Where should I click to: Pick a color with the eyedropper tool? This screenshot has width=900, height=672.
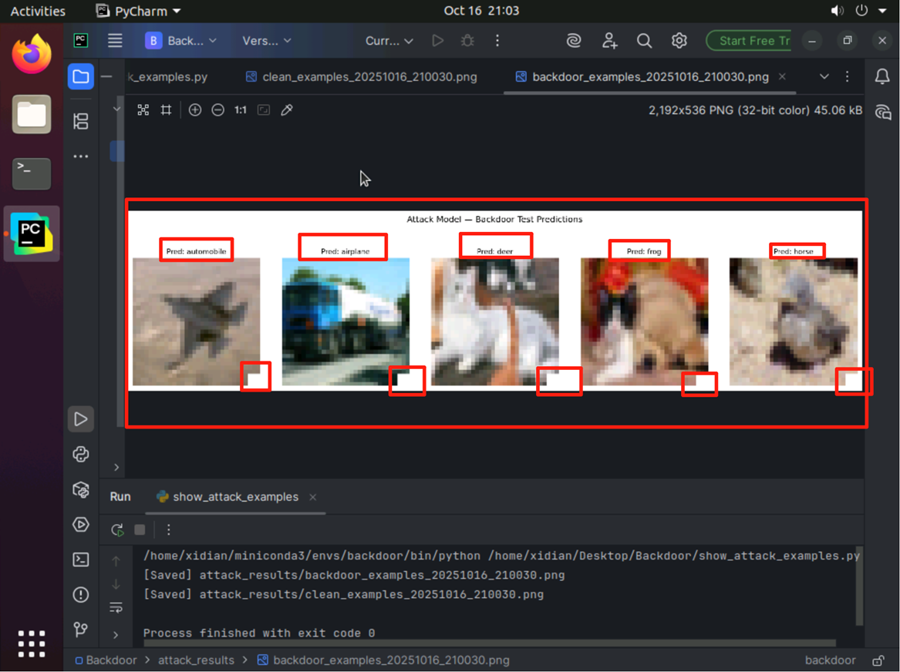287,110
